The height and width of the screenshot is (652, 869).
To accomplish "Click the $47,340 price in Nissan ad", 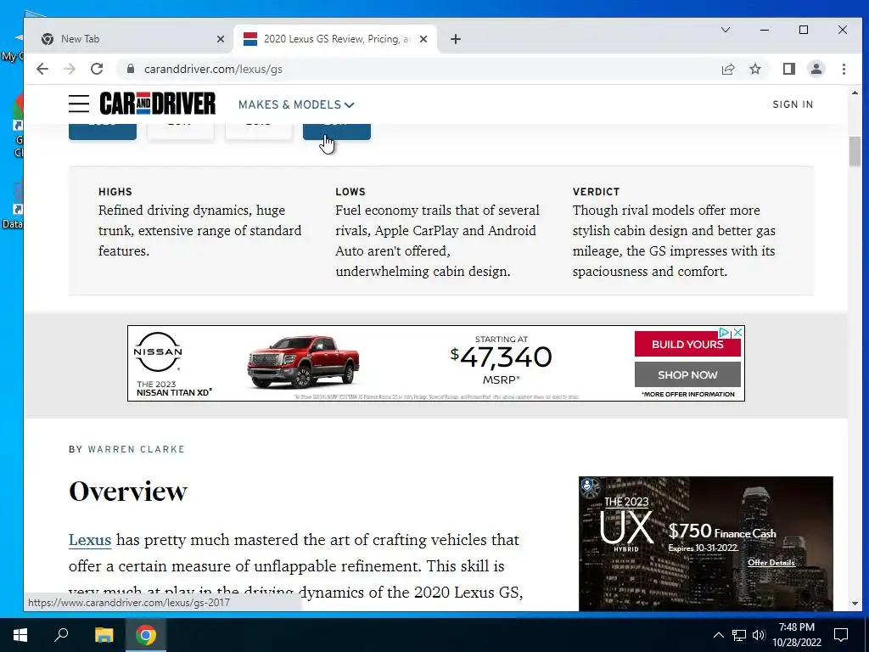I will click(502, 357).
